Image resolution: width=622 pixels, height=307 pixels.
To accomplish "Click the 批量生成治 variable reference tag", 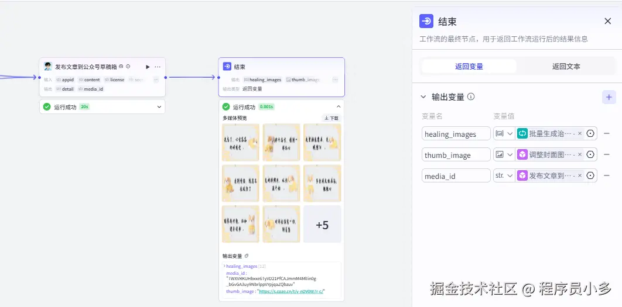I will click(x=551, y=133).
